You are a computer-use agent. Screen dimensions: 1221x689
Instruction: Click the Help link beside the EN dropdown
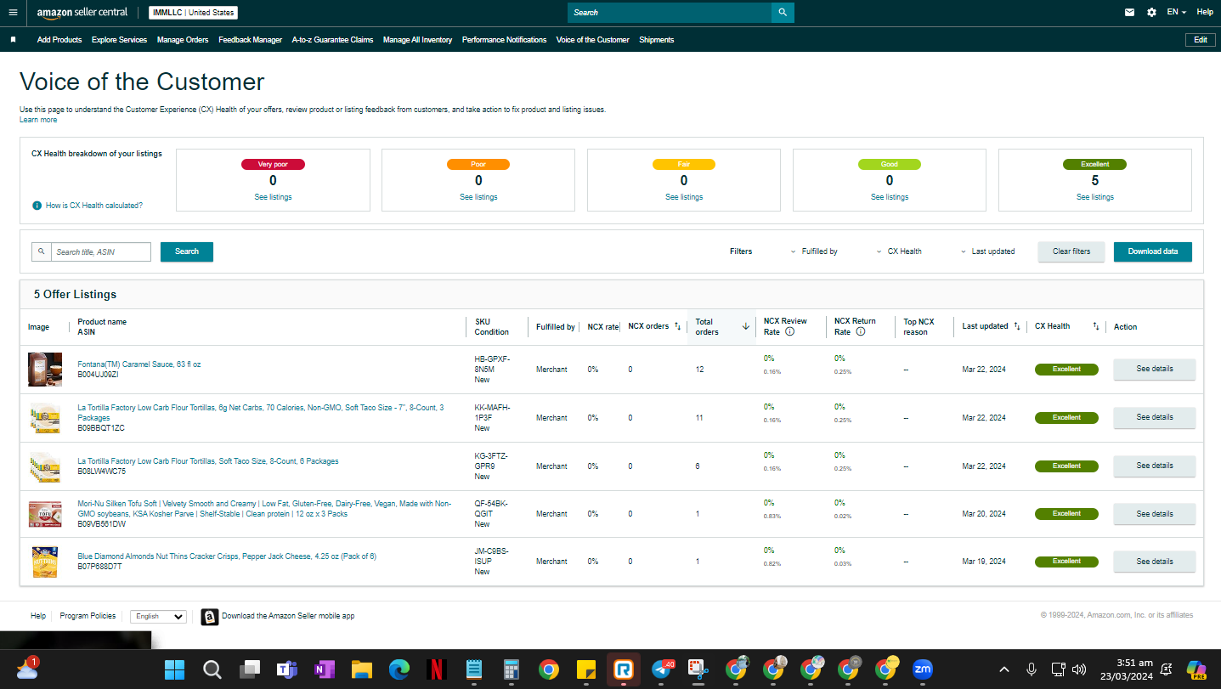point(1205,13)
